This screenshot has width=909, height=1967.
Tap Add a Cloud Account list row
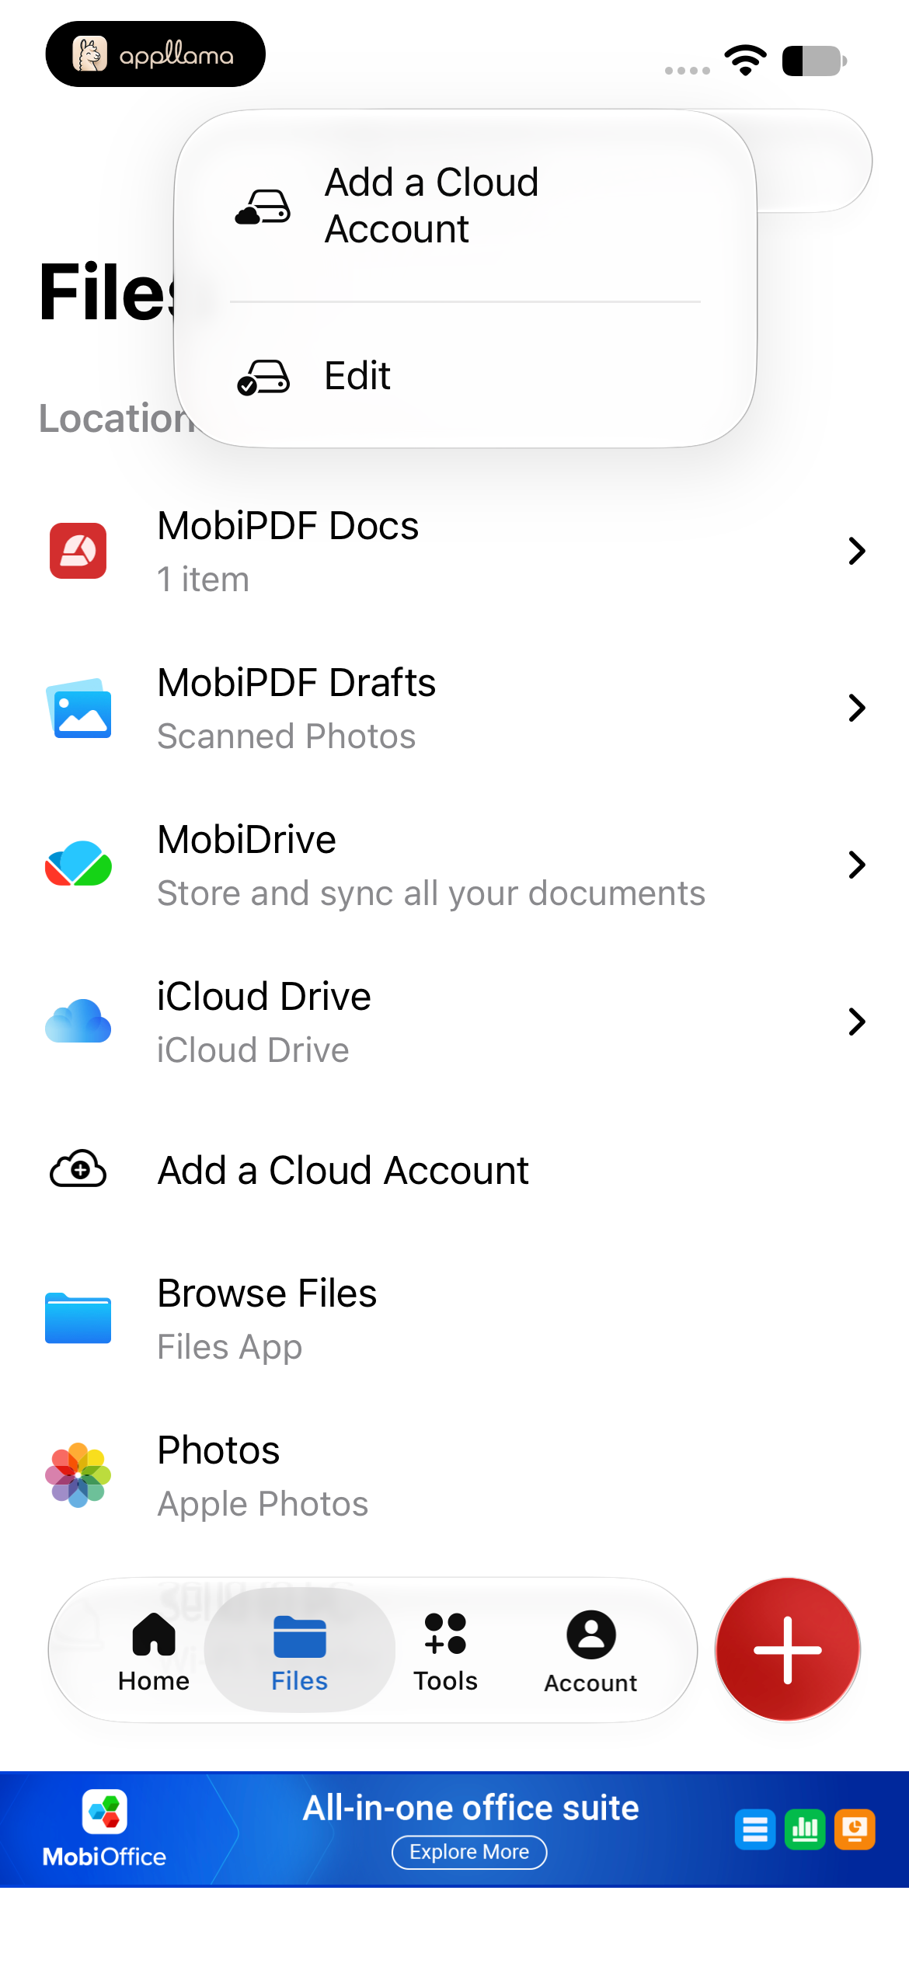point(454,1170)
